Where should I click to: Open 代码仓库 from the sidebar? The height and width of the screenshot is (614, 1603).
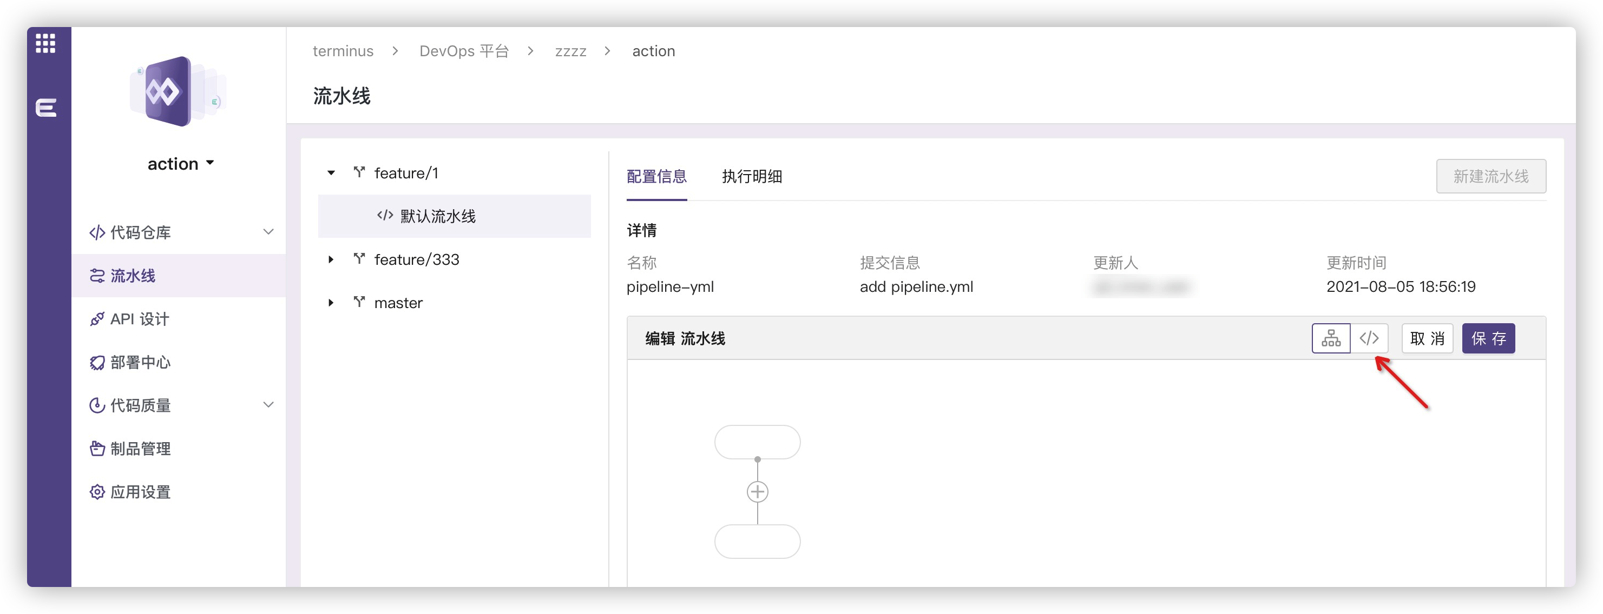click(x=141, y=232)
